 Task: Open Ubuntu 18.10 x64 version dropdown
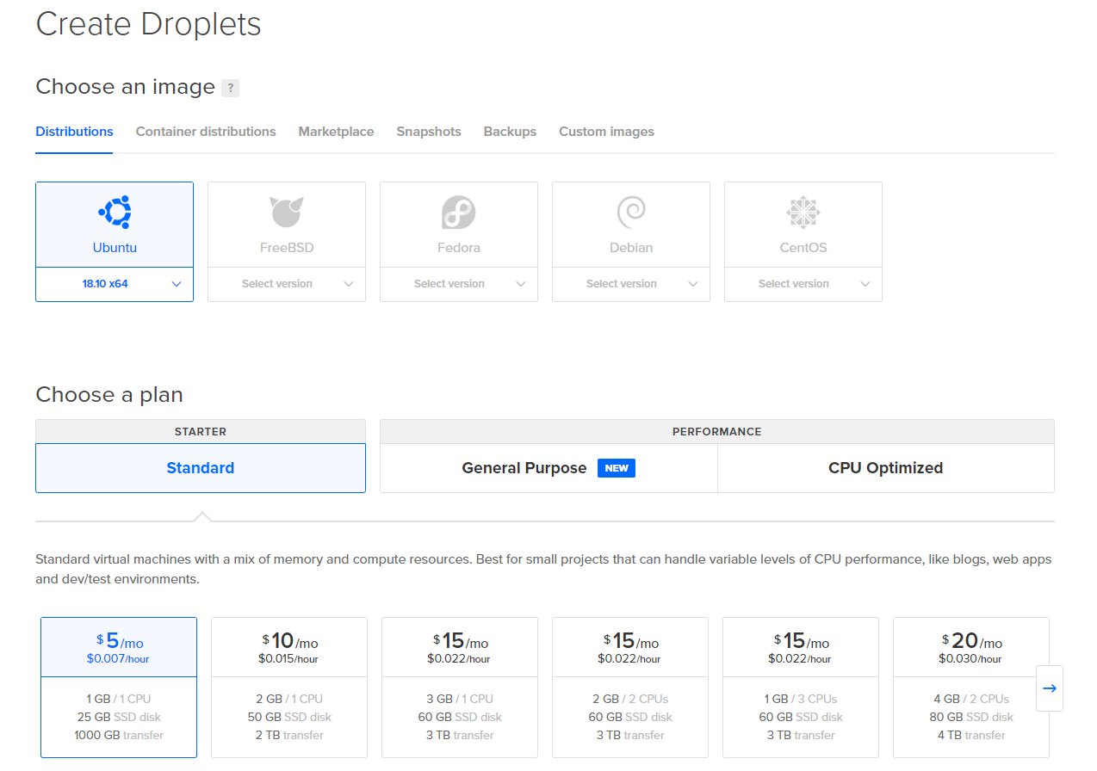tap(115, 284)
